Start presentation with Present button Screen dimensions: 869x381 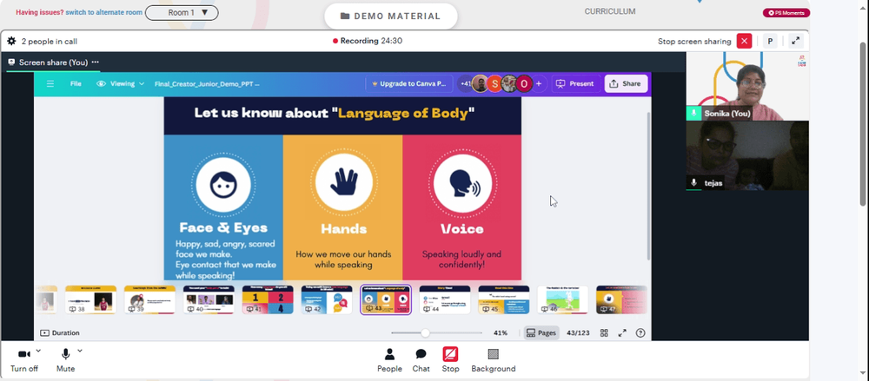click(576, 83)
